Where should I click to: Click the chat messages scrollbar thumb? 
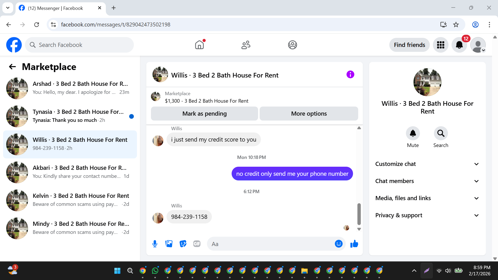click(359, 214)
